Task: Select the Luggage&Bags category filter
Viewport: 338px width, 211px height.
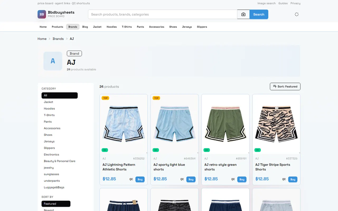Action: (x=54, y=188)
